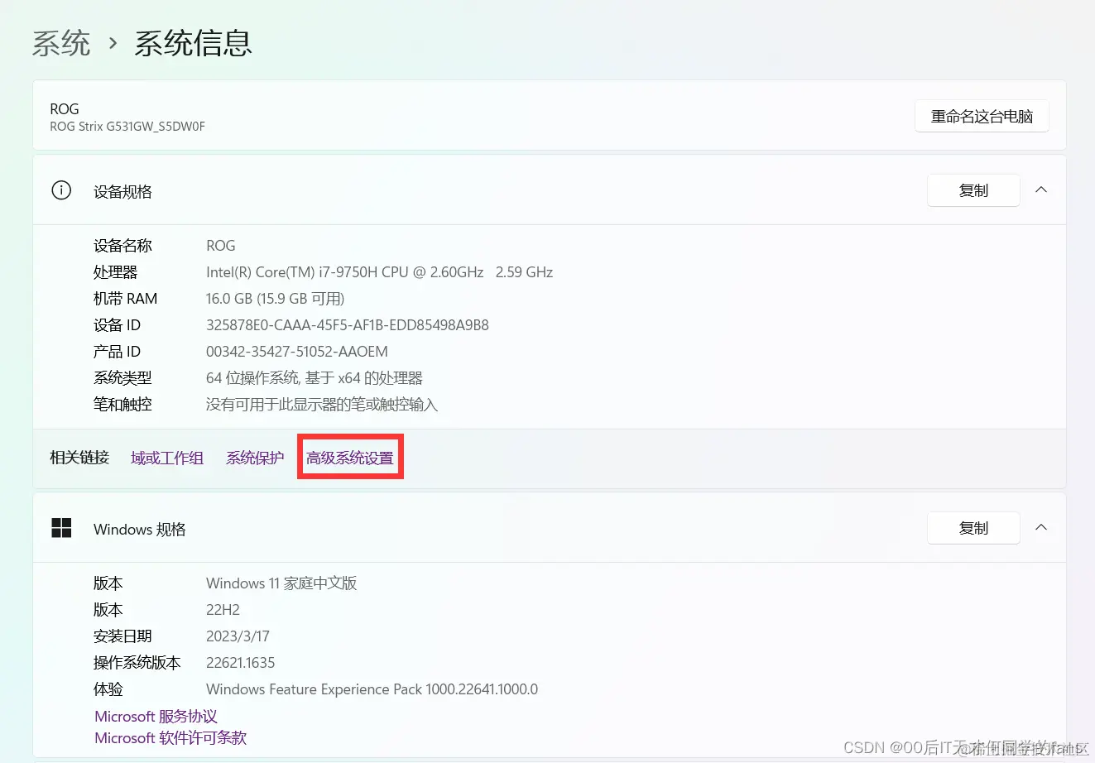Open the 高级系统设置 link
Viewport: 1095px width, 763px height.
point(350,458)
